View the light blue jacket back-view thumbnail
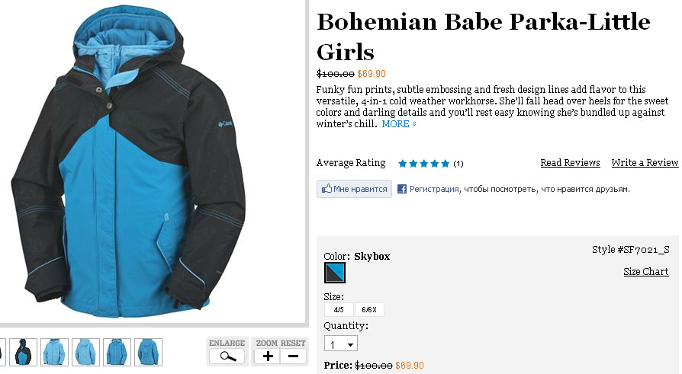Screen dimensions: 682x374 click(x=86, y=352)
